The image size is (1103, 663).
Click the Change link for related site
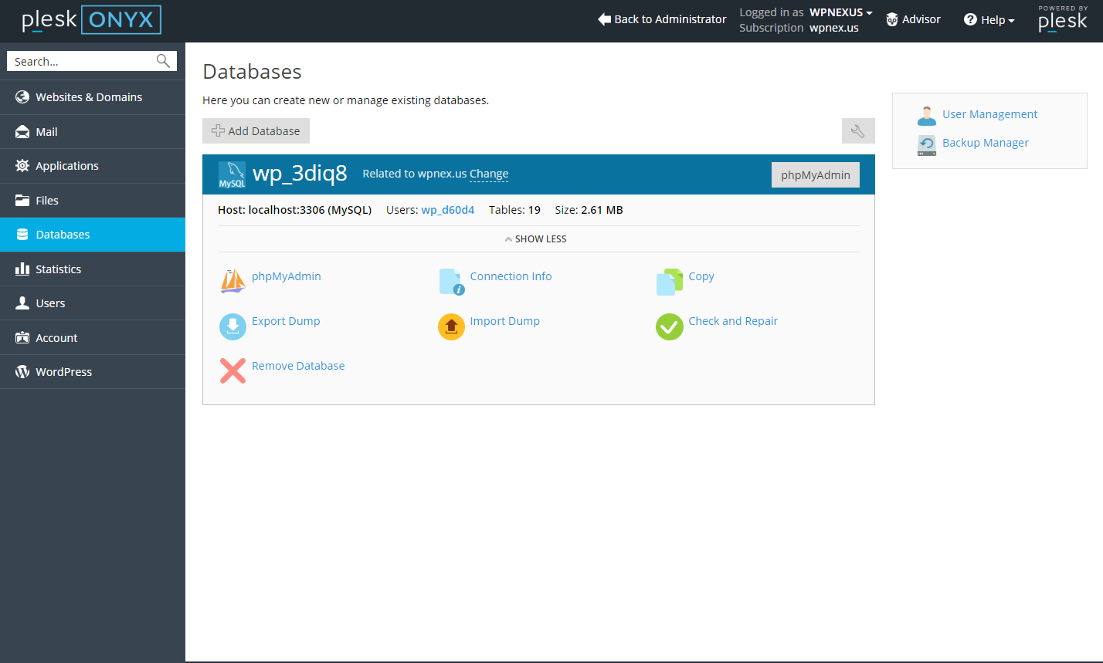(489, 174)
